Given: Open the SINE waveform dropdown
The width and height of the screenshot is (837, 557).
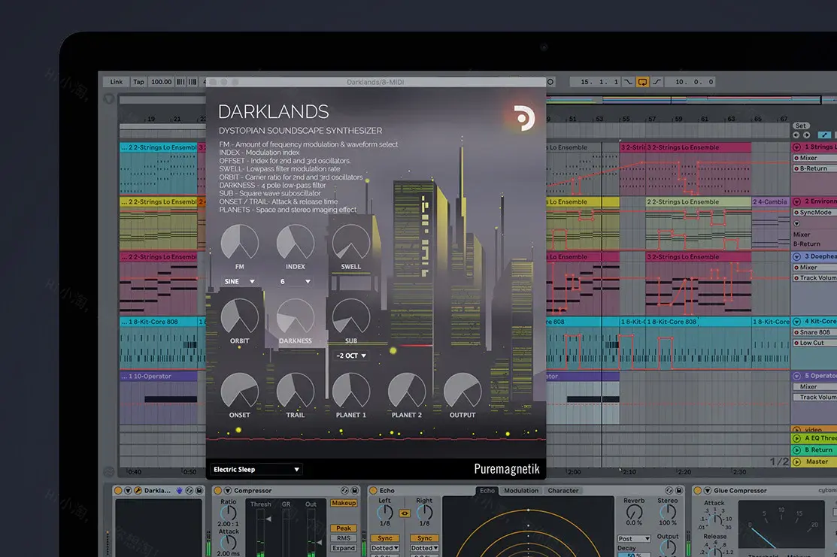Looking at the screenshot, I should [x=239, y=282].
